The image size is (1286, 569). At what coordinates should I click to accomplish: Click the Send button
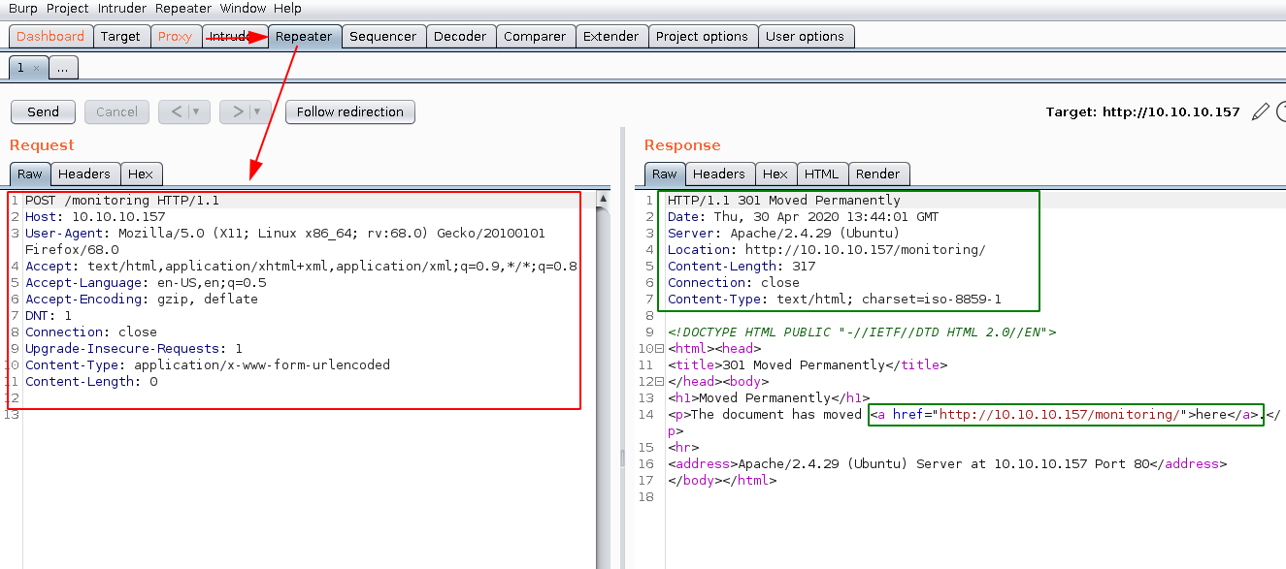click(43, 111)
